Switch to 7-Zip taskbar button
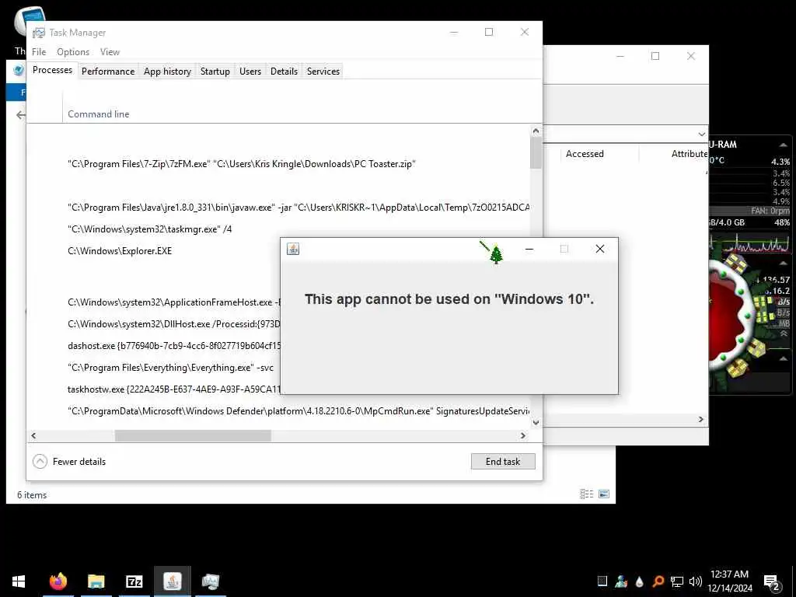The image size is (796, 597). click(x=134, y=581)
